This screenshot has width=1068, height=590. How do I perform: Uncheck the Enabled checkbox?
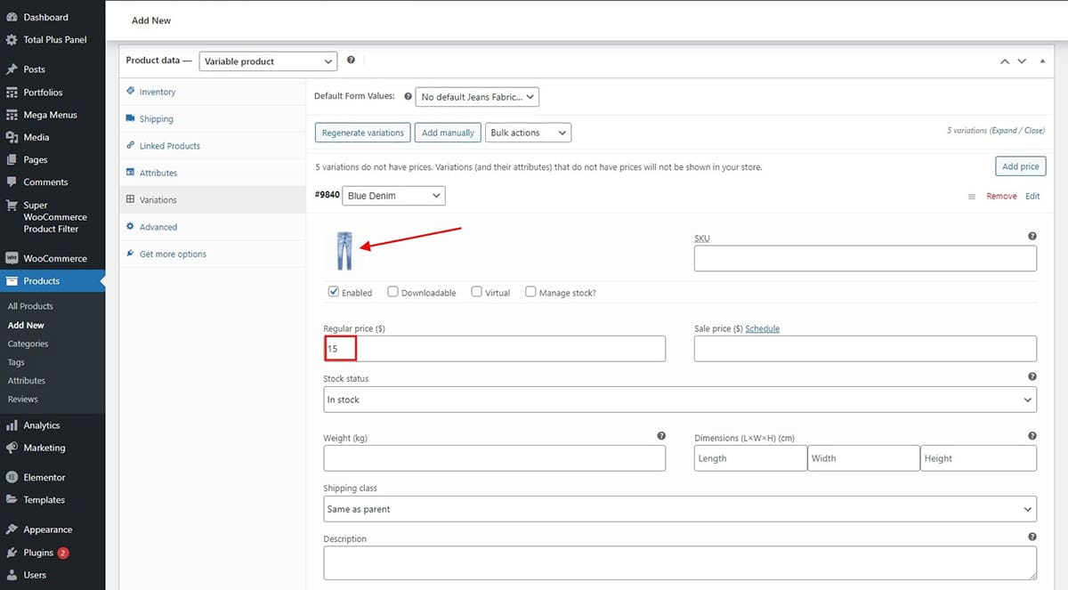(x=334, y=291)
